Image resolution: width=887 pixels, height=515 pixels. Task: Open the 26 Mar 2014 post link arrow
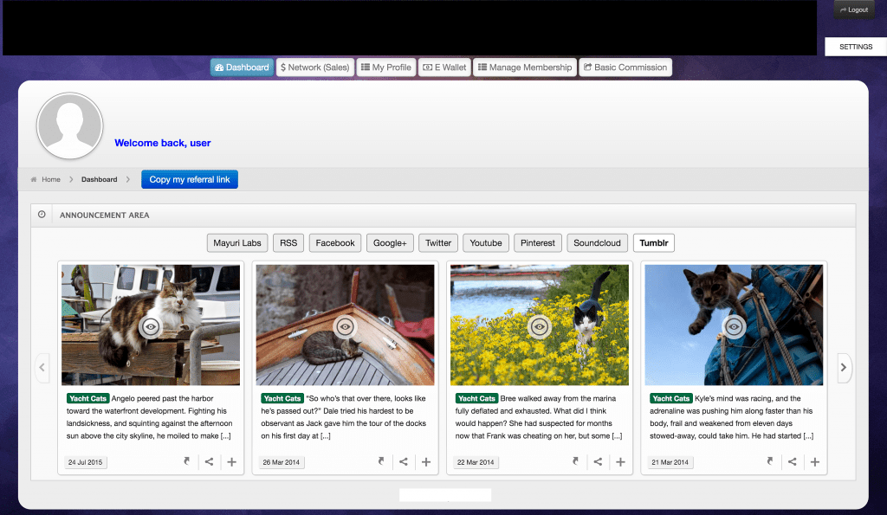click(x=381, y=461)
